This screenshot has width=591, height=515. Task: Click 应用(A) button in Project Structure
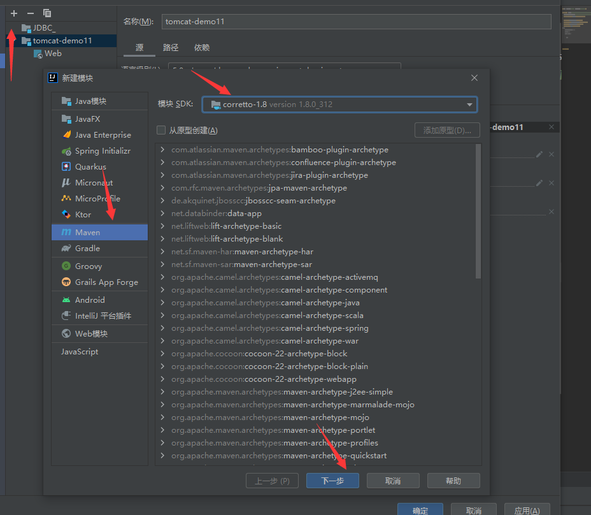527,510
